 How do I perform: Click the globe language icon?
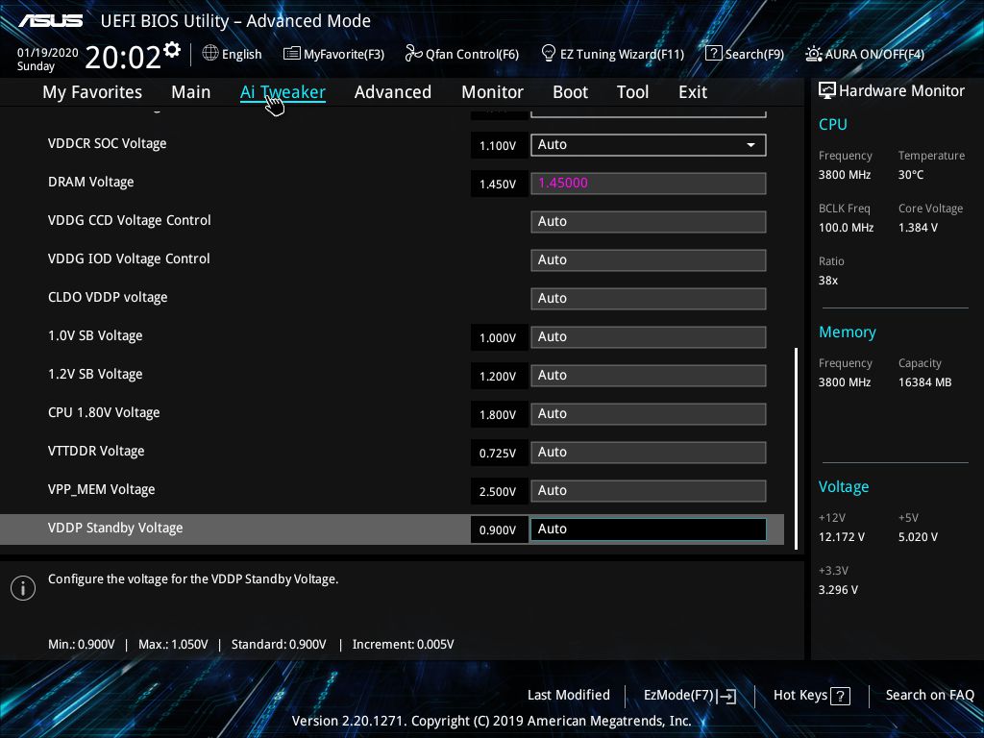click(x=210, y=54)
